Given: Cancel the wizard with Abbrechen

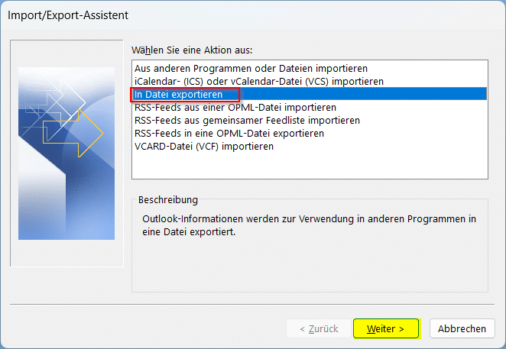Looking at the screenshot, I should [x=462, y=328].
